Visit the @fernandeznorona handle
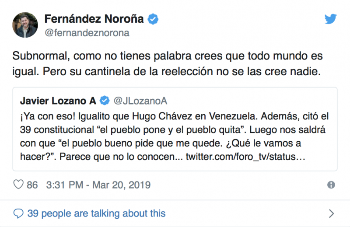This screenshot has width=350, height=227. [x=87, y=33]
